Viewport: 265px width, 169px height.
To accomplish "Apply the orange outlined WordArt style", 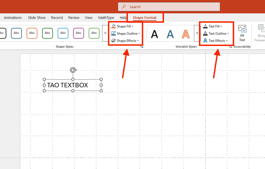I will (186, 34).
